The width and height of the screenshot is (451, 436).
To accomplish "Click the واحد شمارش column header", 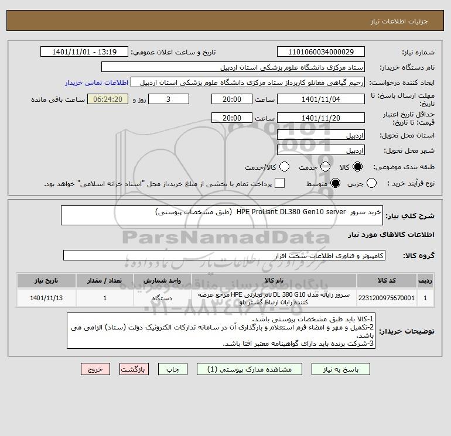I will [x=162, y=281].
